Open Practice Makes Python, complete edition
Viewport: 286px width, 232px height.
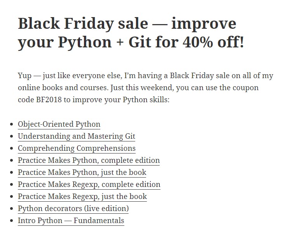(89, 160)
